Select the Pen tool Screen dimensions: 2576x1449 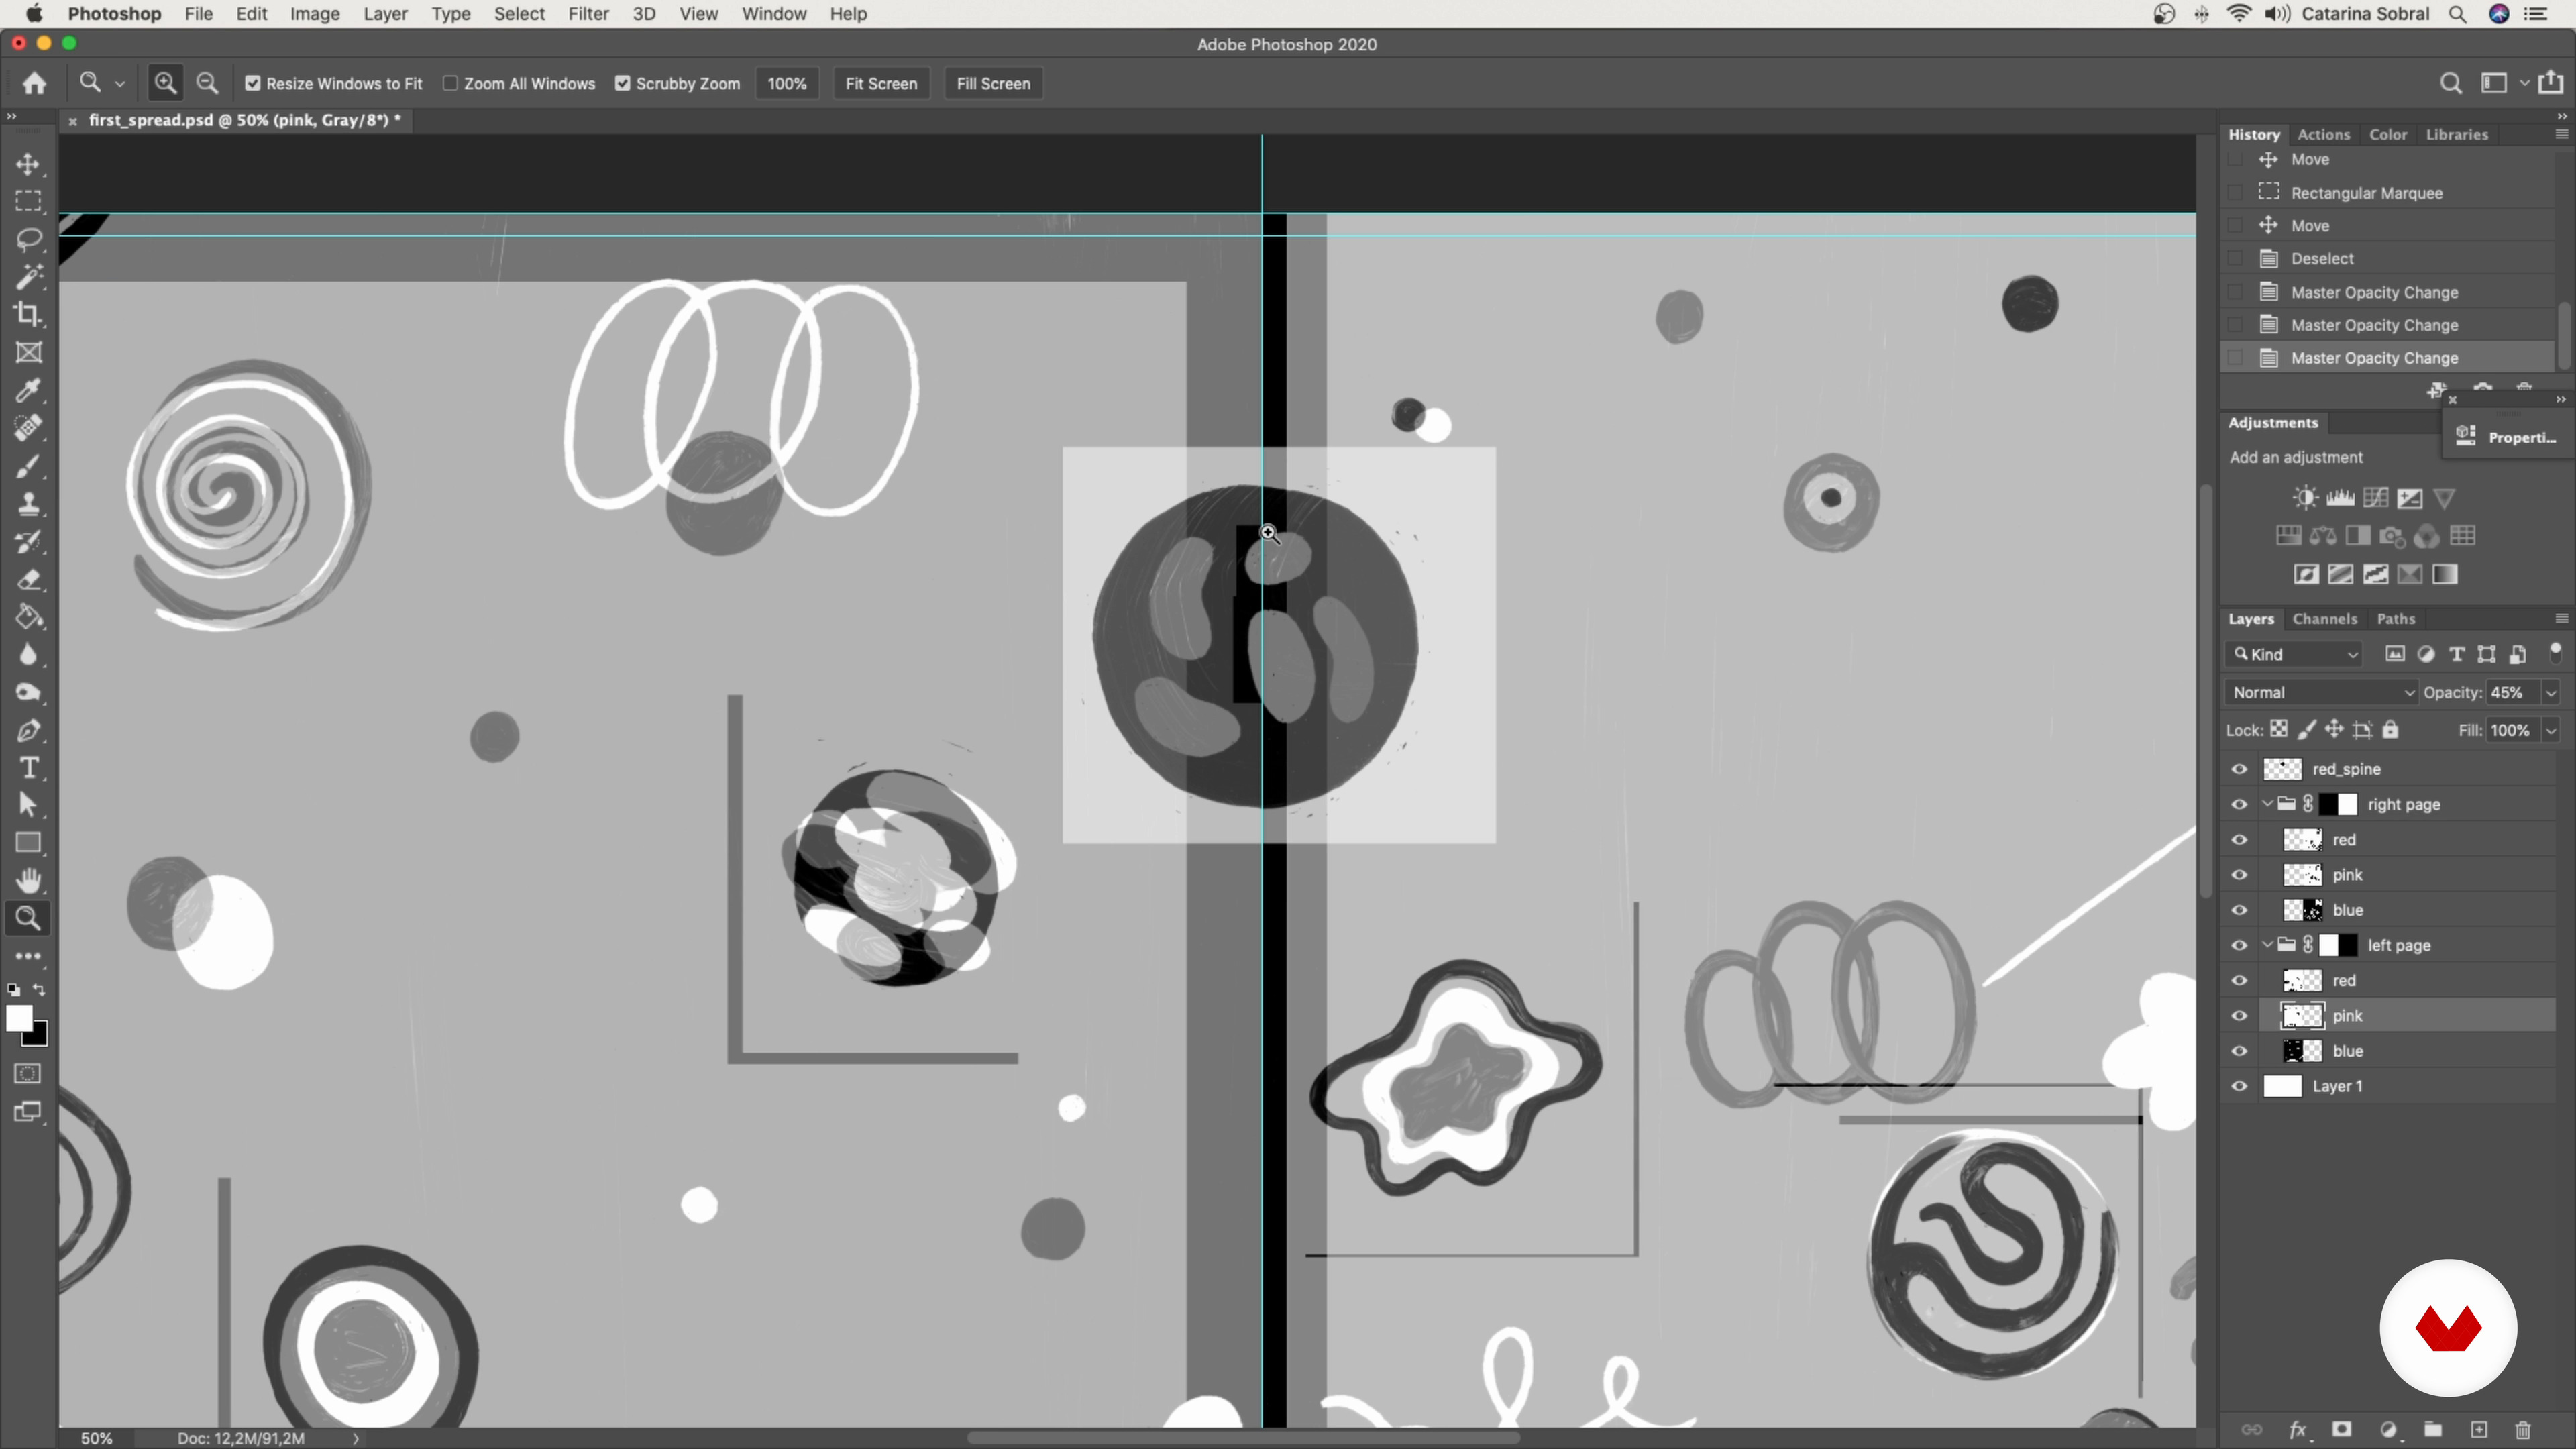click(28, 731)
